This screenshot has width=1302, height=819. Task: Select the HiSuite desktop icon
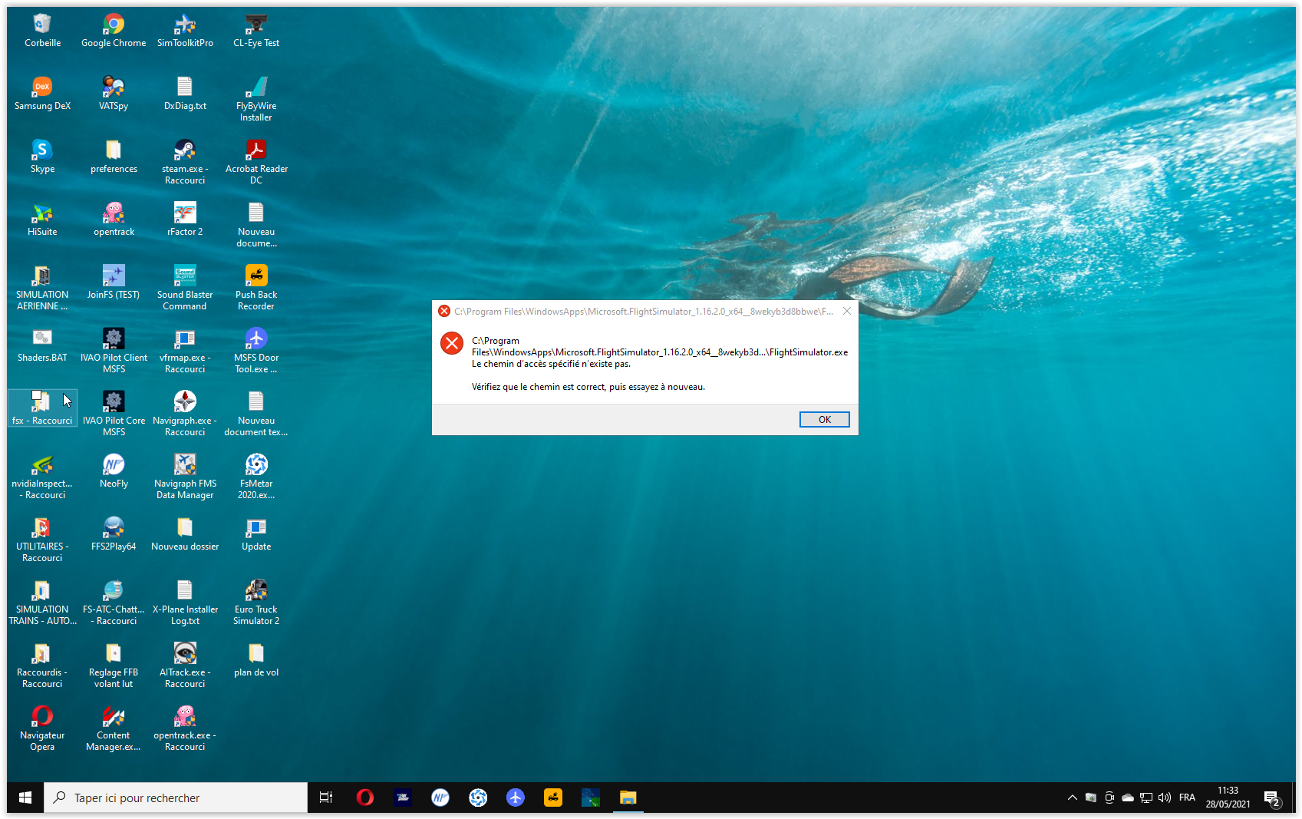[x=42, y=220]
